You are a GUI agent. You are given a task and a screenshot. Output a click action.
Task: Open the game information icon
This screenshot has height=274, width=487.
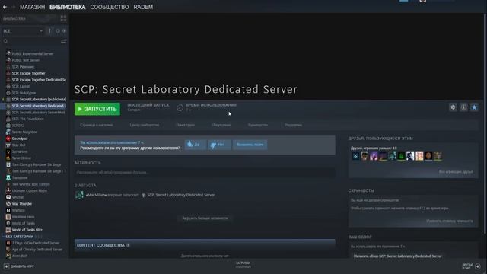(x=463, y=107)
